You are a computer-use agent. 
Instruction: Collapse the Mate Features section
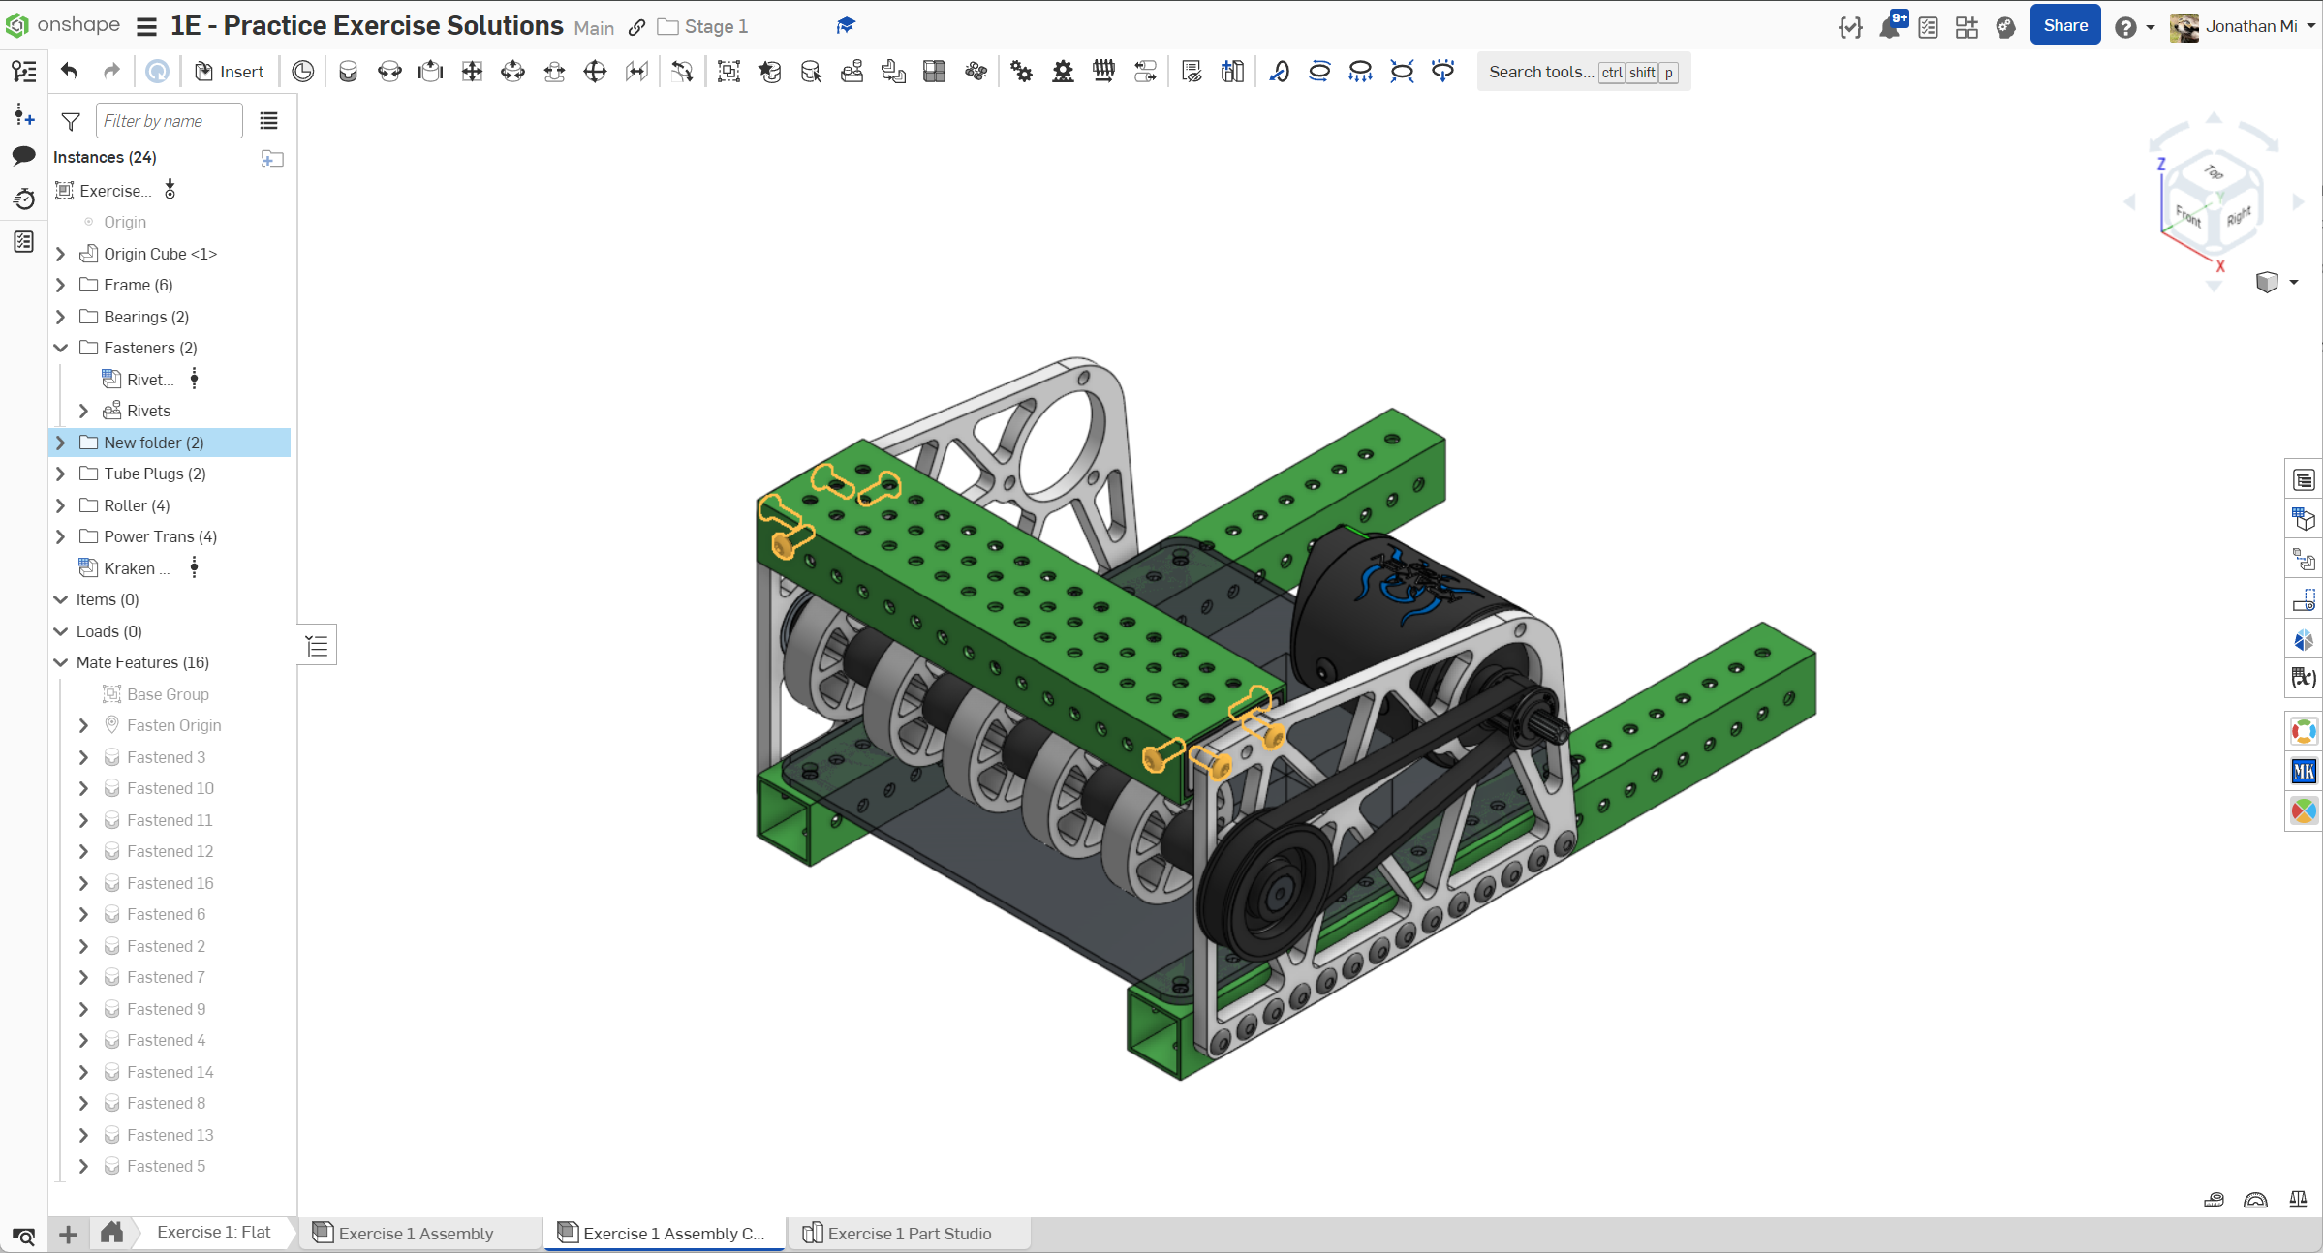click(60, 662)
